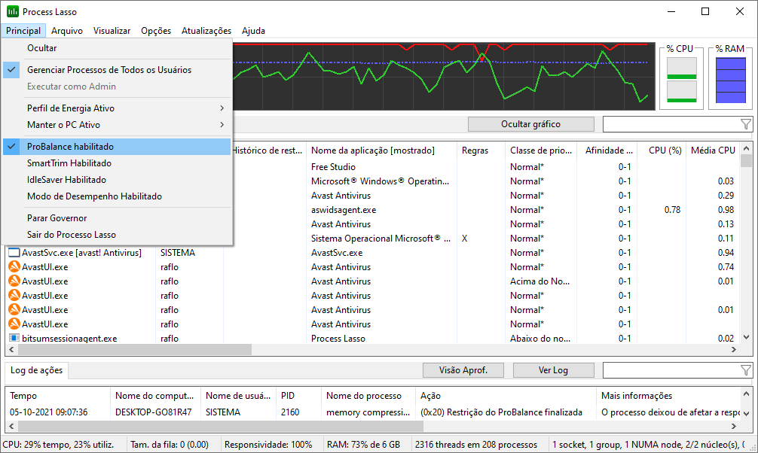
Task: Click Responsividade: 100% in status bar
Action: click(x=268, y=445)
